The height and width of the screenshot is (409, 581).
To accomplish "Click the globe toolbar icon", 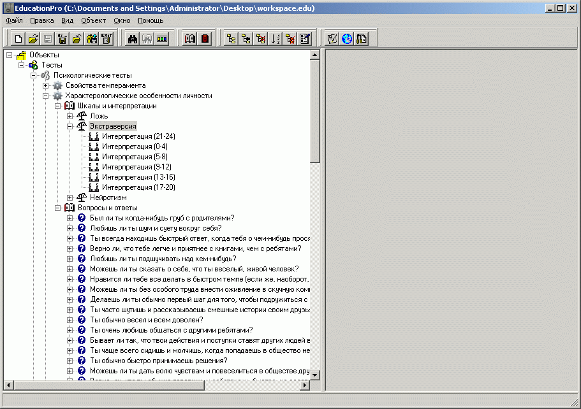I will click(x=347, y=39).
